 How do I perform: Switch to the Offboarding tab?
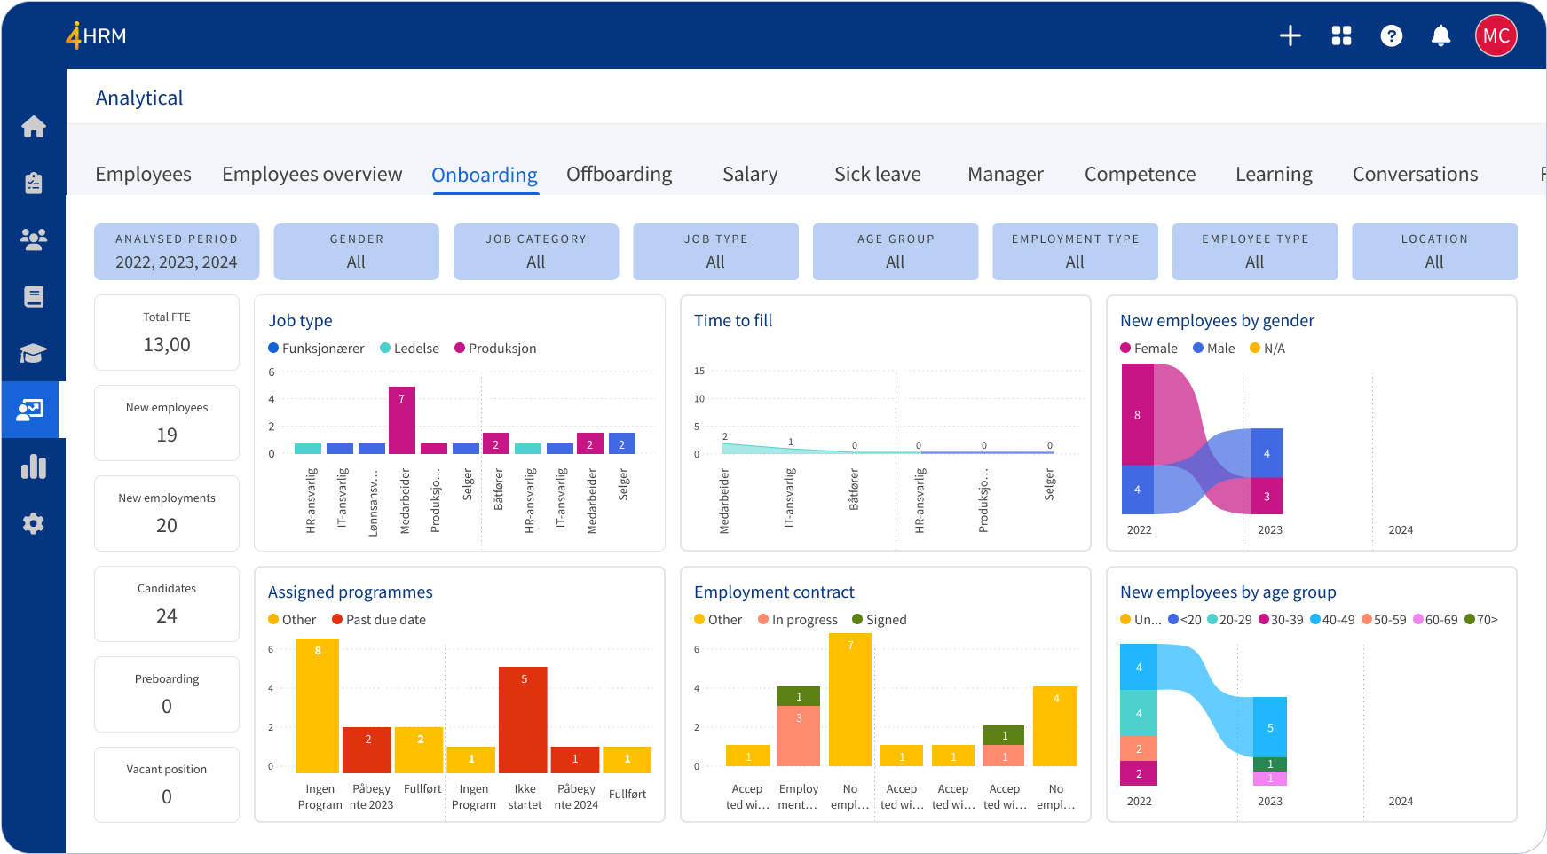click(x=619, y=175)
